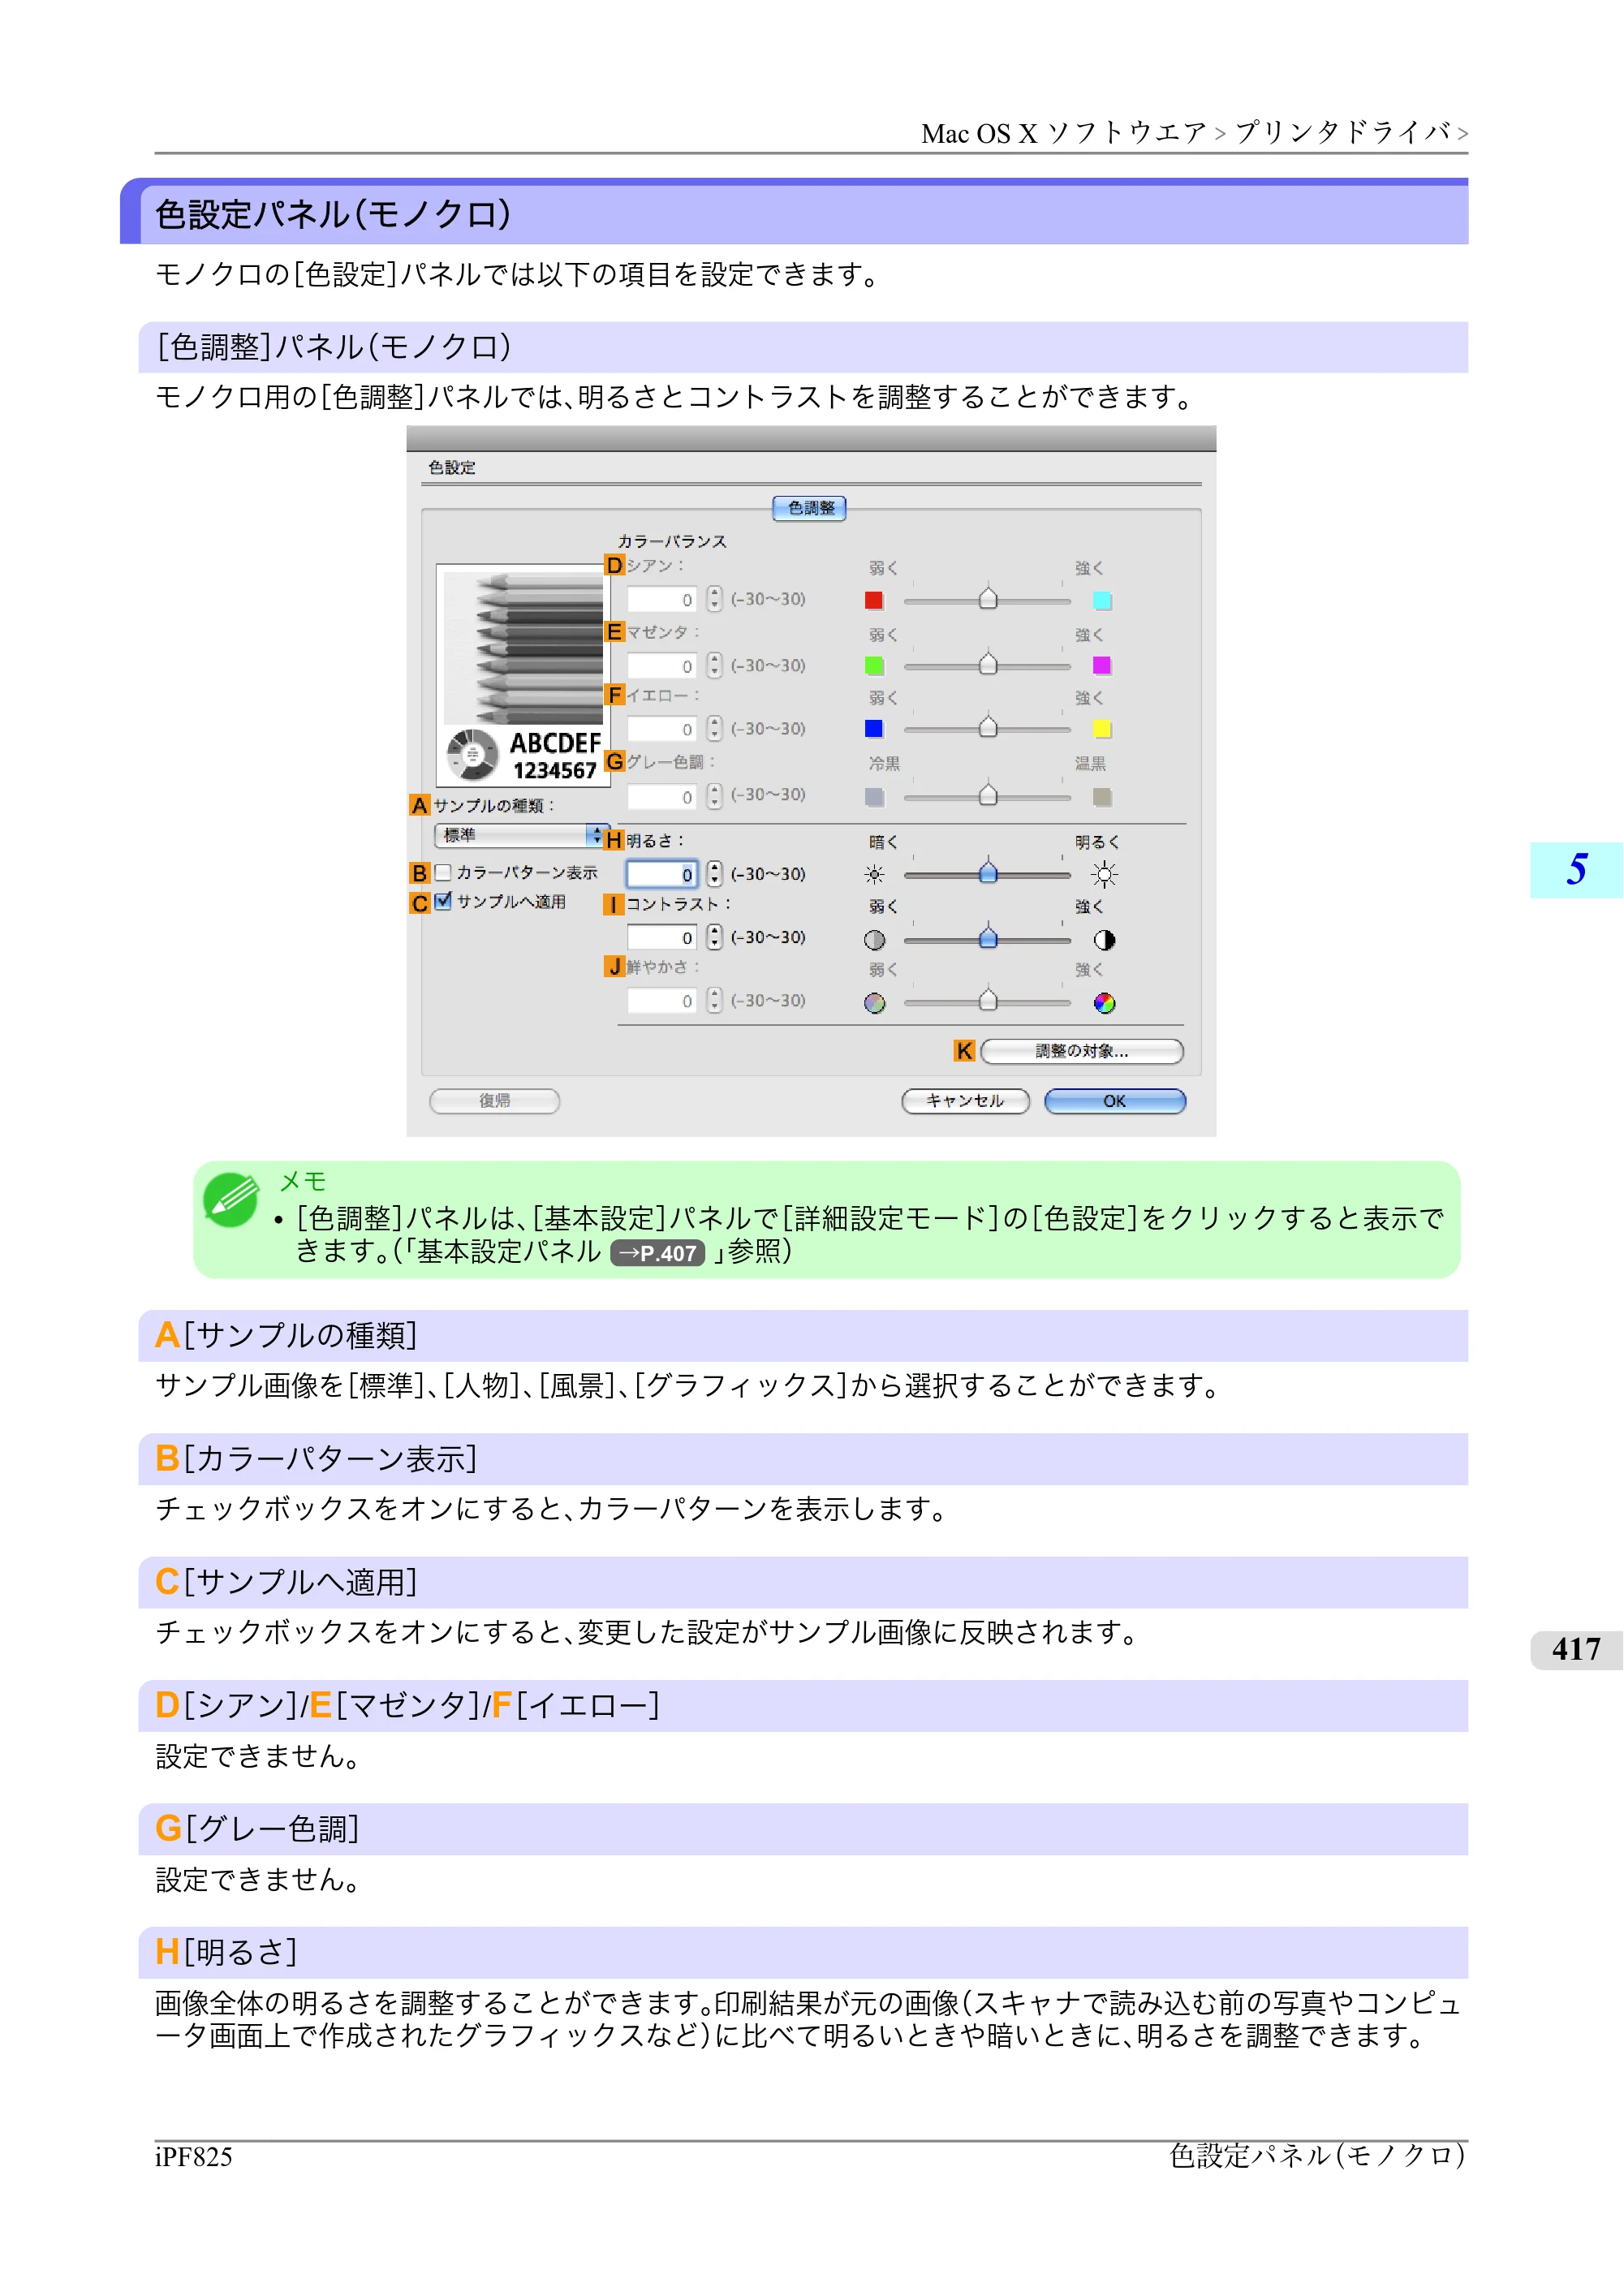Click the 明るさ brightness slider handle
1624x2296 pixels.
click(x=988, y=872)
